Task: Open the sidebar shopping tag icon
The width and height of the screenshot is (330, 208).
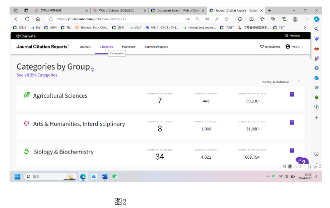Action: pos(316,39)
